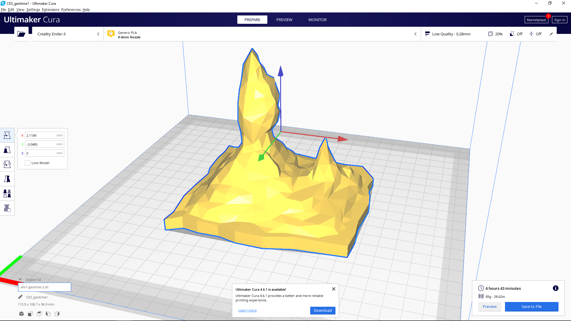571x321 pixels.
Task: Select wk7-geotime-2.stl in object list
Action: tap(44, 287)
